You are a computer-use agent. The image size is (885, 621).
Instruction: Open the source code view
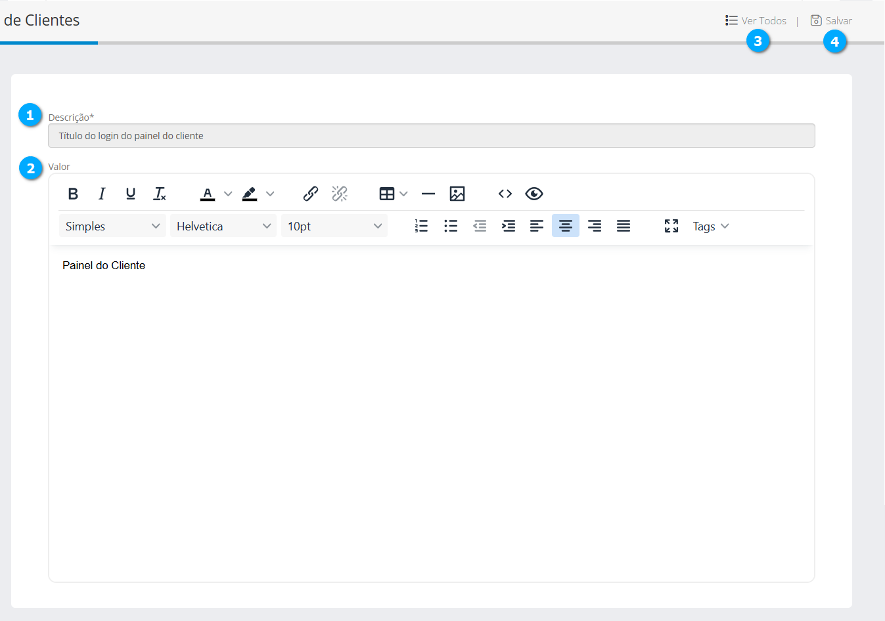pyautogui.click(x=505, y=194)
